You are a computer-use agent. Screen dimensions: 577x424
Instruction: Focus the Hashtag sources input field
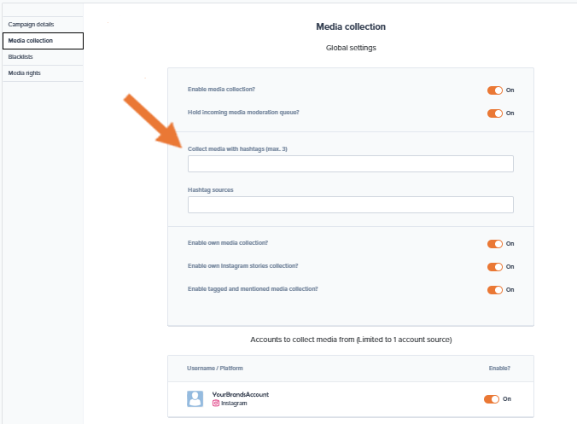click(x=350, y=205)
